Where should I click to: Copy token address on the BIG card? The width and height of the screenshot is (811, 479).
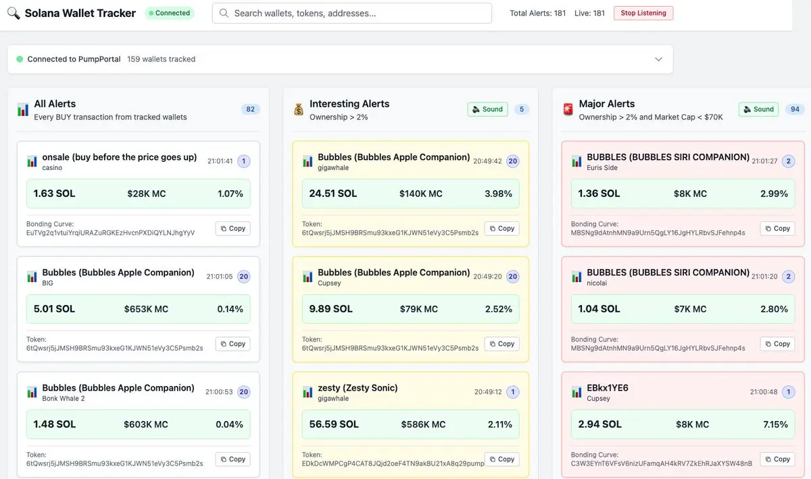coord(233,344)
